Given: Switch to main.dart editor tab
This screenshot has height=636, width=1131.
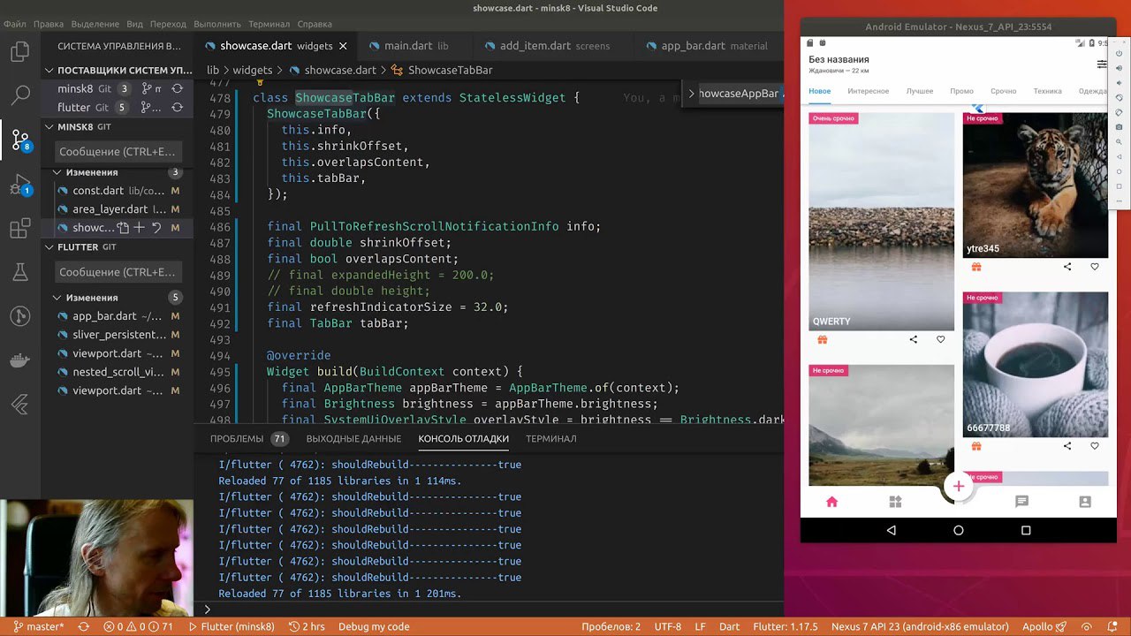Looking at the screenshot, I should (416, 46).
